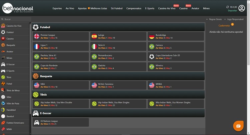Choose Basquete in the sidebar
Viewport: 250px width, 135px height.
(x=15, y=45)
